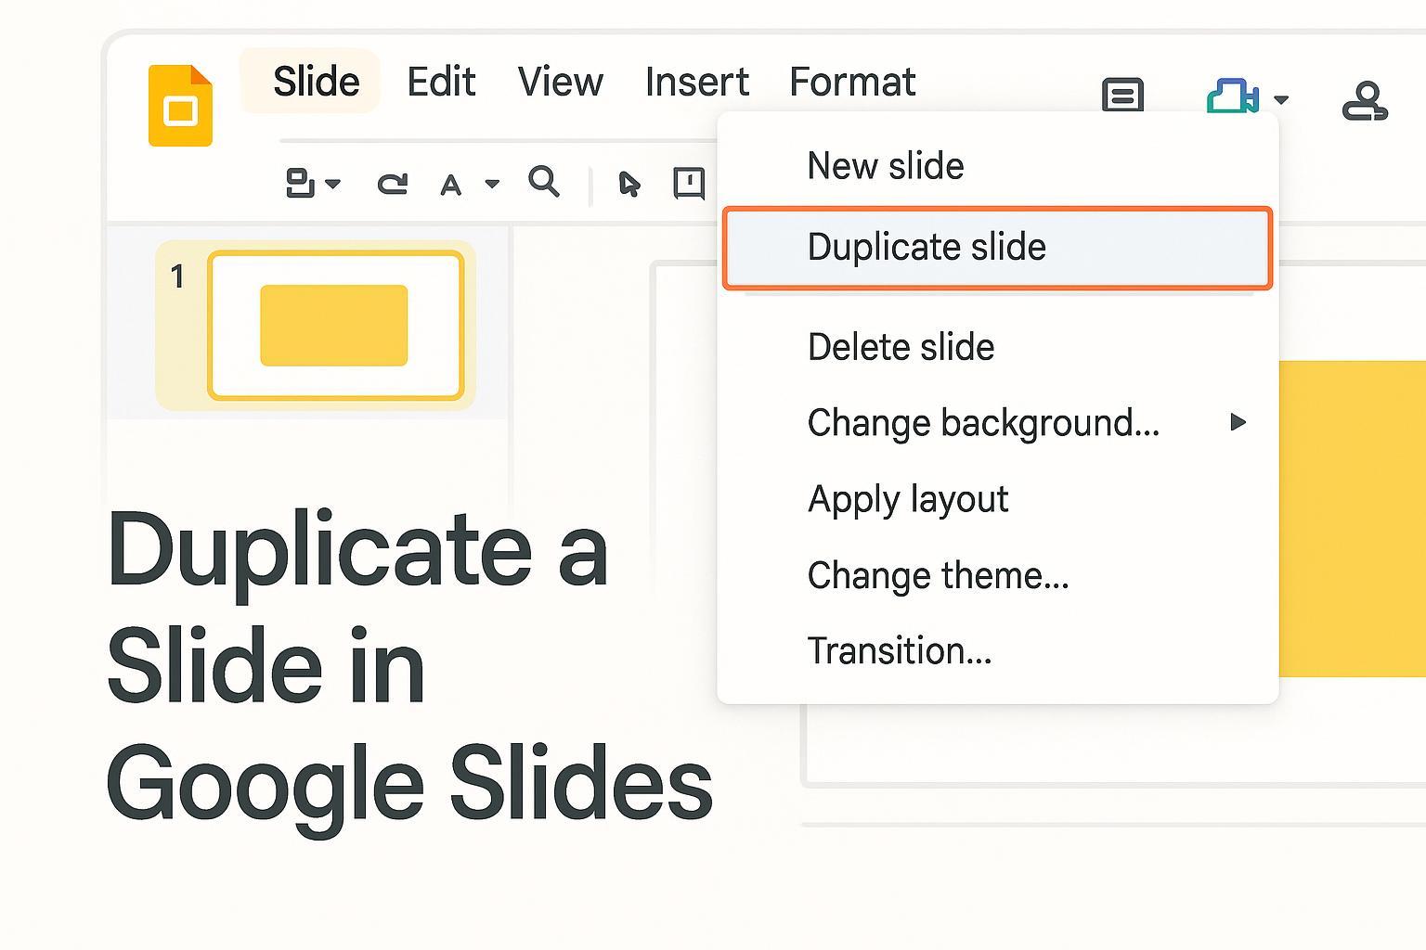Select Delete slide in the menu

coord(901,348)
